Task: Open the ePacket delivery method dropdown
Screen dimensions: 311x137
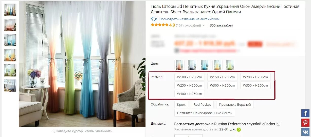Action: pyautogui.click(x=278, y=124)
